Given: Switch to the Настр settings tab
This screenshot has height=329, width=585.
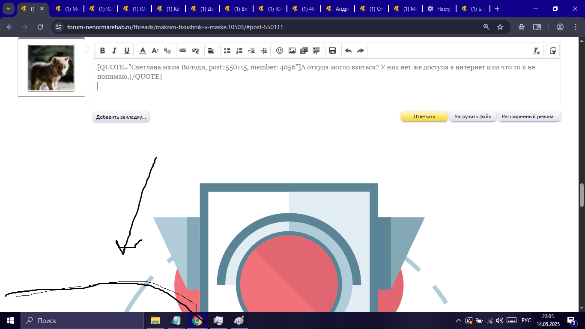Looking at the screenshot, I should pyautogui.click(x=439, y=9).
